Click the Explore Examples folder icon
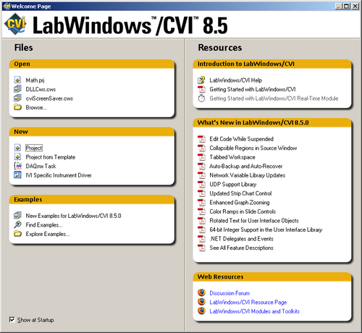This screenshot has width=362, height=333. 17,234
